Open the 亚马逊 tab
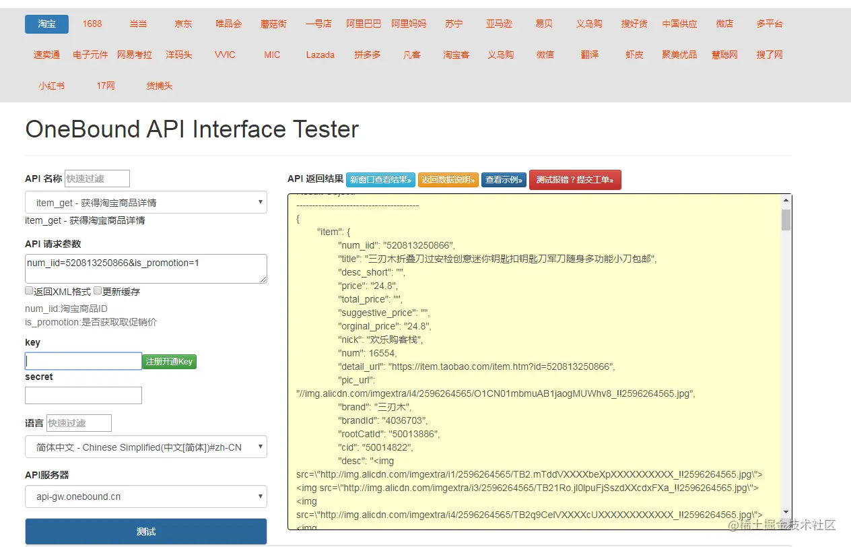The height and width of the screenshot is (547, 851). point(499,24)
